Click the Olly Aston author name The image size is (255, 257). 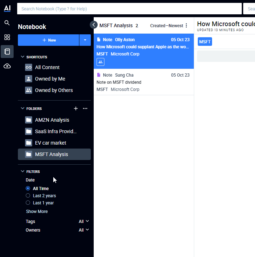pyautogui.click(x=125, y=40)
